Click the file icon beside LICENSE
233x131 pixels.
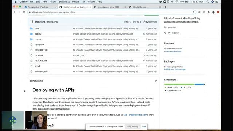pos(31,55)
